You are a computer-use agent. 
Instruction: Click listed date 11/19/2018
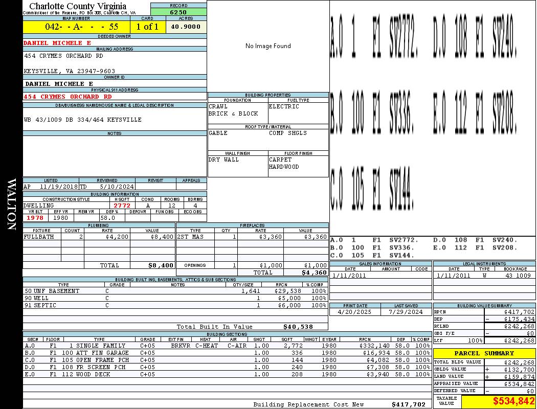coord(59,187)
